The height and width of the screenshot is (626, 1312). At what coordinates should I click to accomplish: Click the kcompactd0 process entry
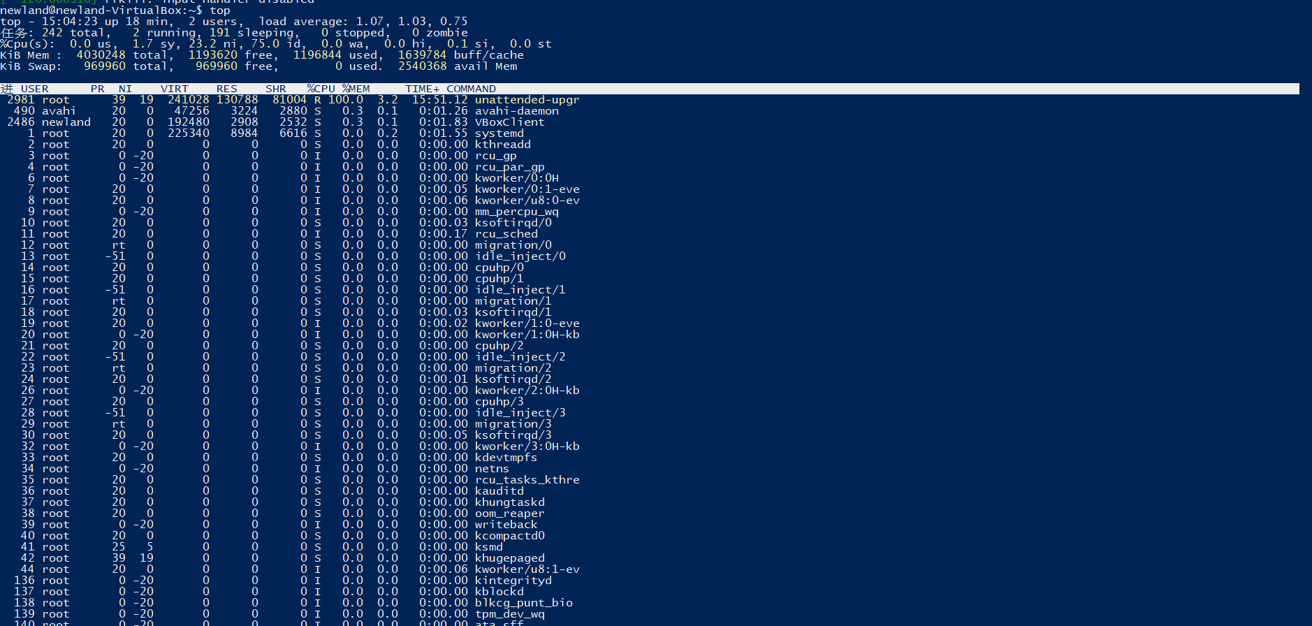509,536
